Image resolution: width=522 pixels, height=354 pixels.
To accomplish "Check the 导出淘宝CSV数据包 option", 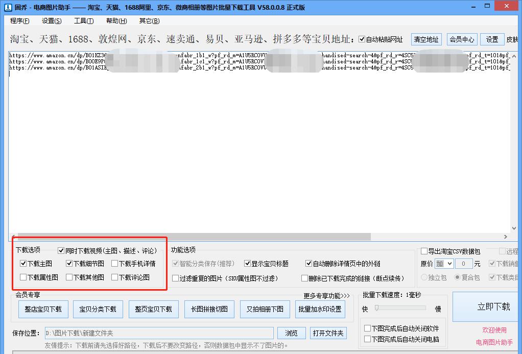I will pyautogui.click(x=424, y=251).
